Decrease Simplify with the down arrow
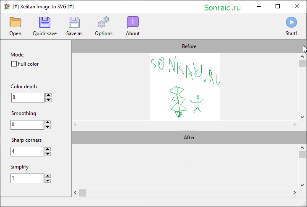Screen dimensions: 307x207 tap(47, 181)
